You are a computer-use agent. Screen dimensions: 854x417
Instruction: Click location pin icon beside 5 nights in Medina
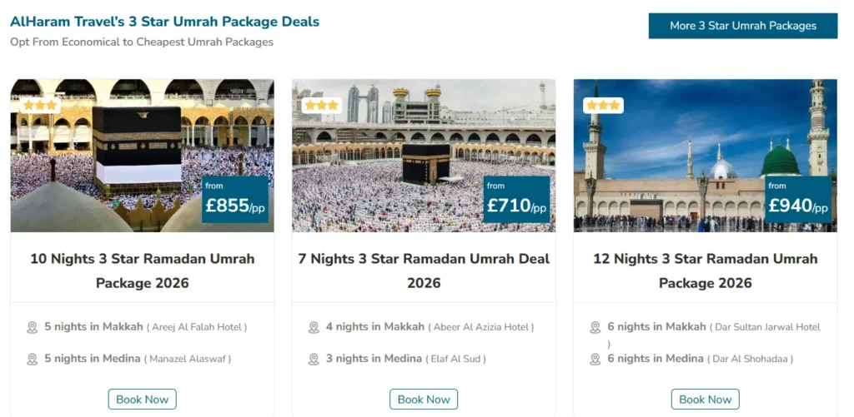point(33,359)
